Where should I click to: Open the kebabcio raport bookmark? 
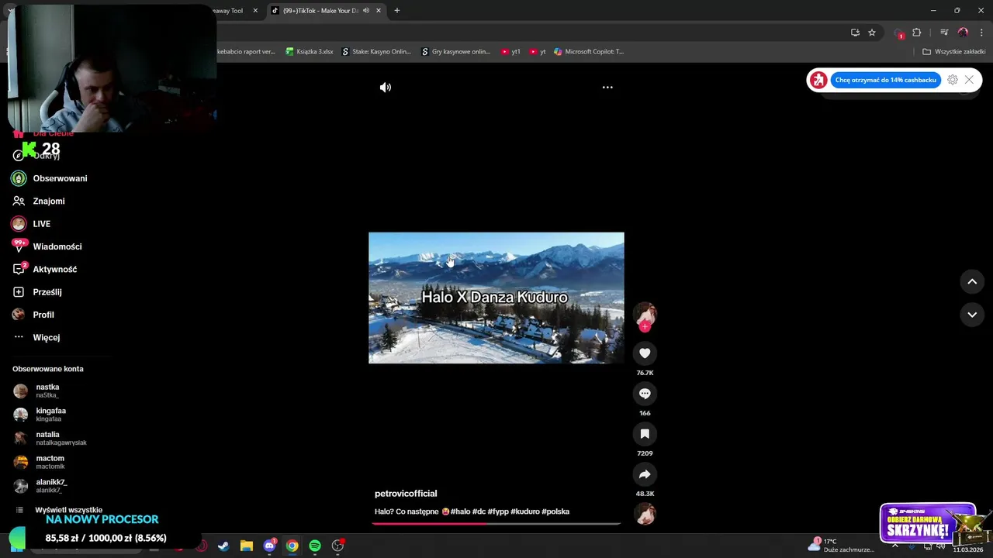(246, 52)
